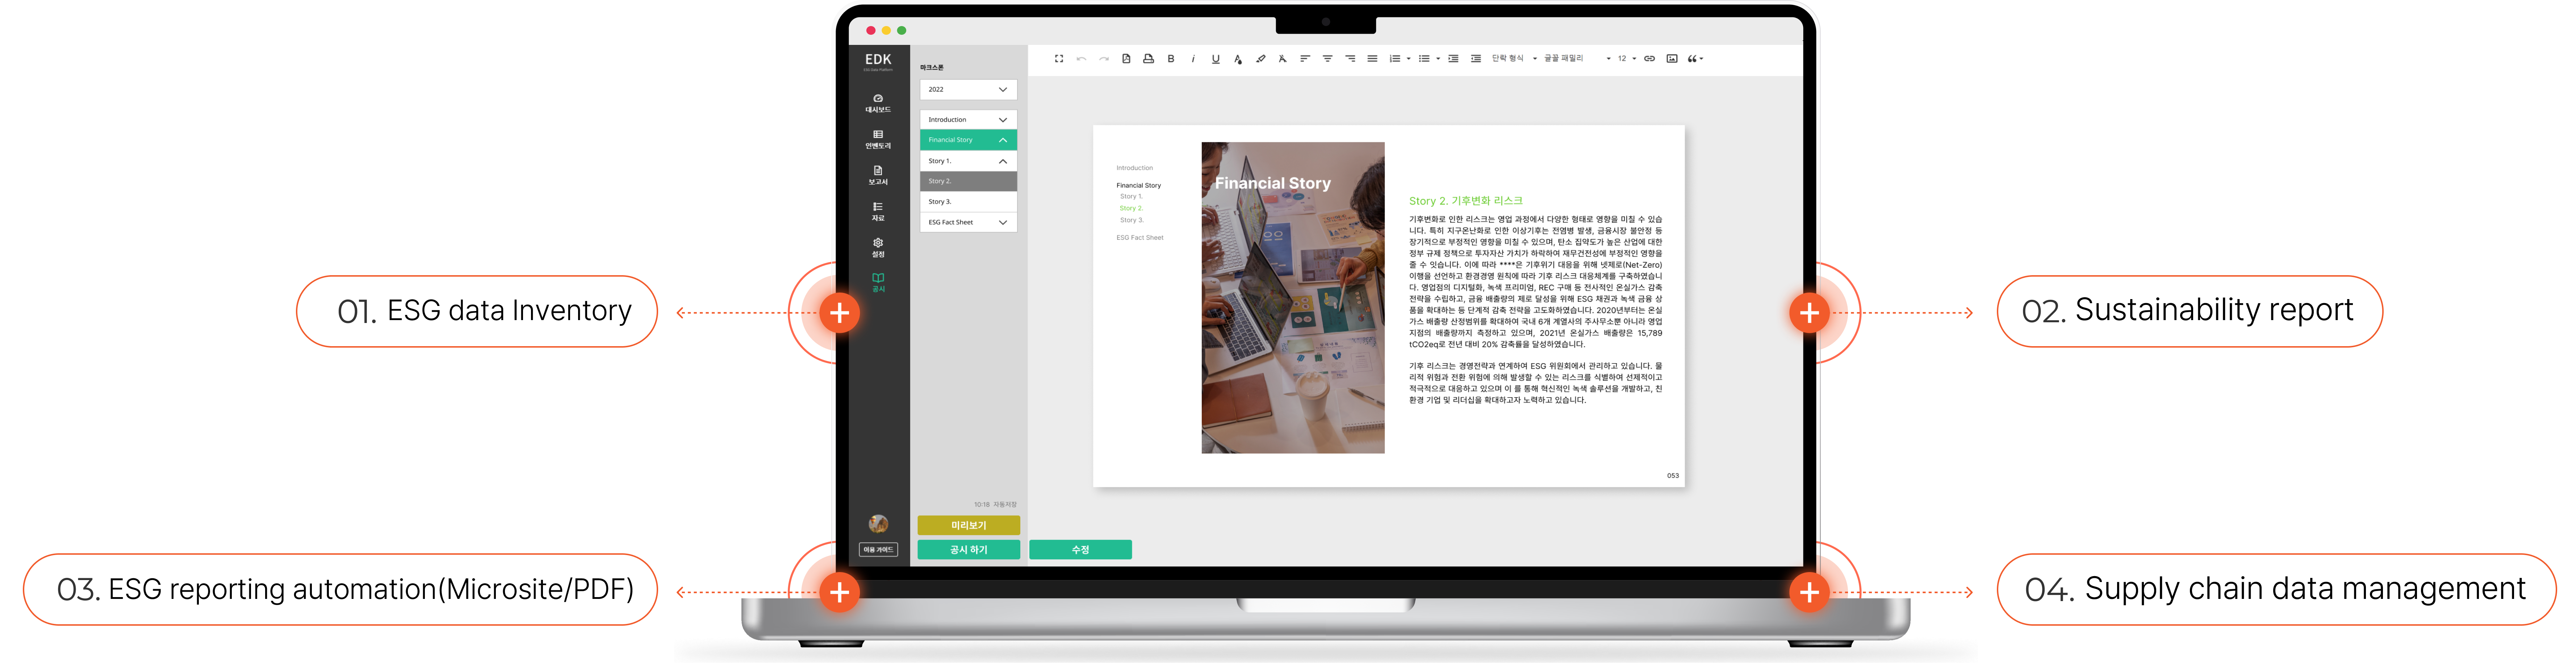This screenshot has height=663, width=2576.
Task: Toggle italic formatting
Action: pyautogui.click(x=1193, y=59)
